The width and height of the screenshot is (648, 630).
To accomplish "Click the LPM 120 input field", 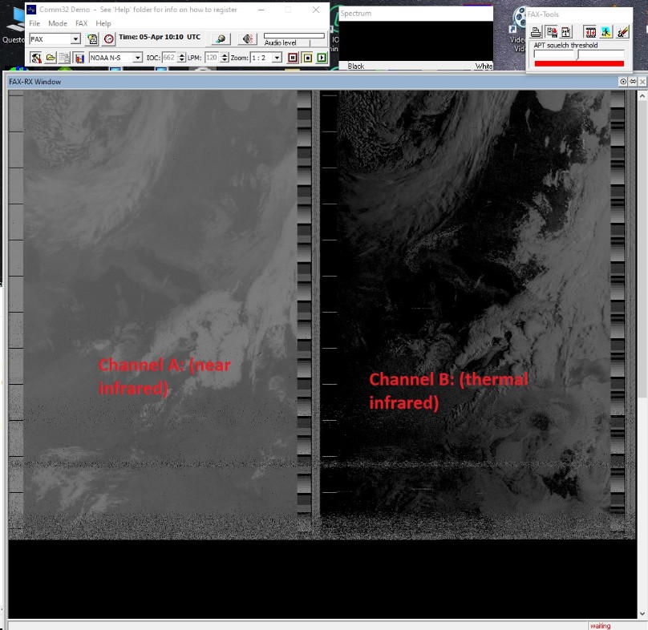I will pyautogui.click(x=213, y=58).
